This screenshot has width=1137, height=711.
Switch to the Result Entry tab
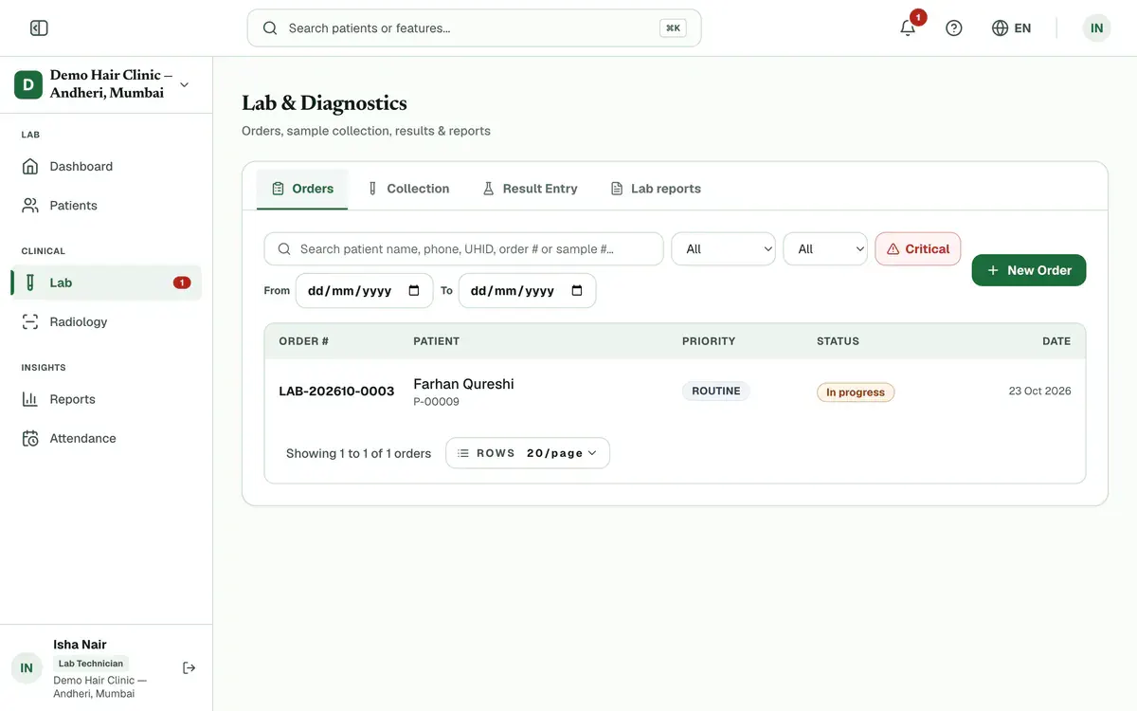[530, 189]
